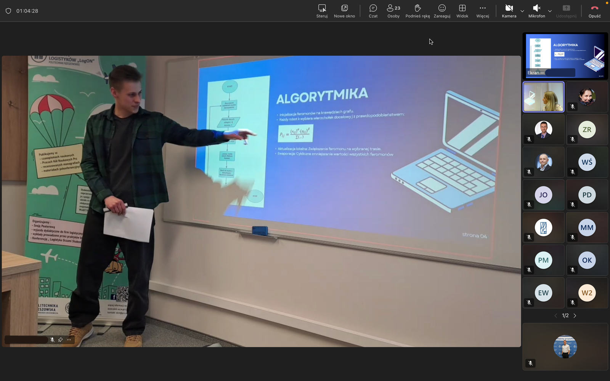Open more options on main video tile
The width and height of the screenshot is (610, 381).
(x=69, y=340)
